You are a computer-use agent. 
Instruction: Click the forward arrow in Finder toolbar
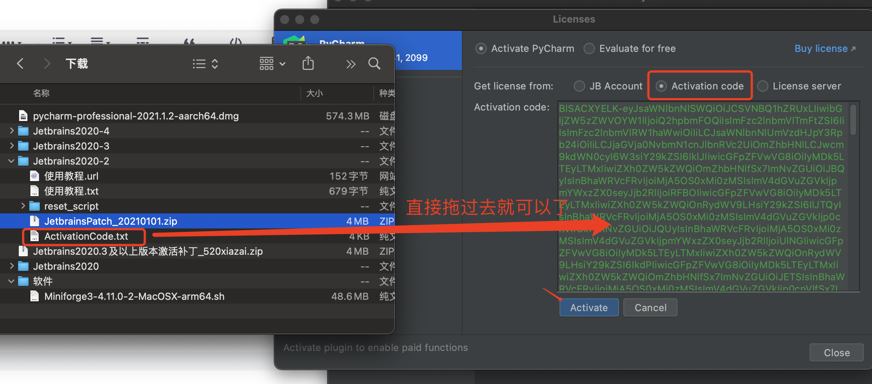[x=47, y=63]
